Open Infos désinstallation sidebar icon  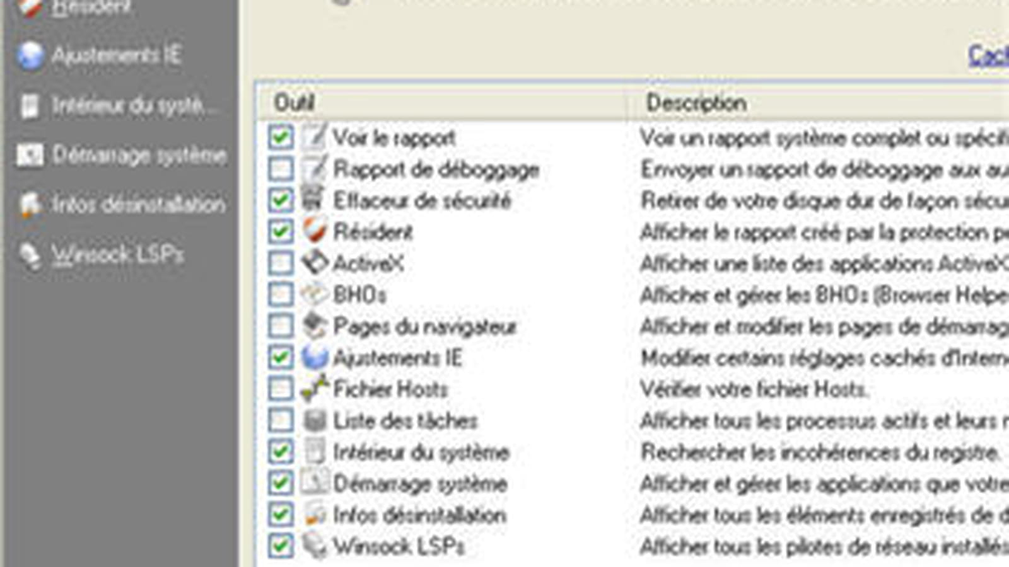tap(30, 205)
